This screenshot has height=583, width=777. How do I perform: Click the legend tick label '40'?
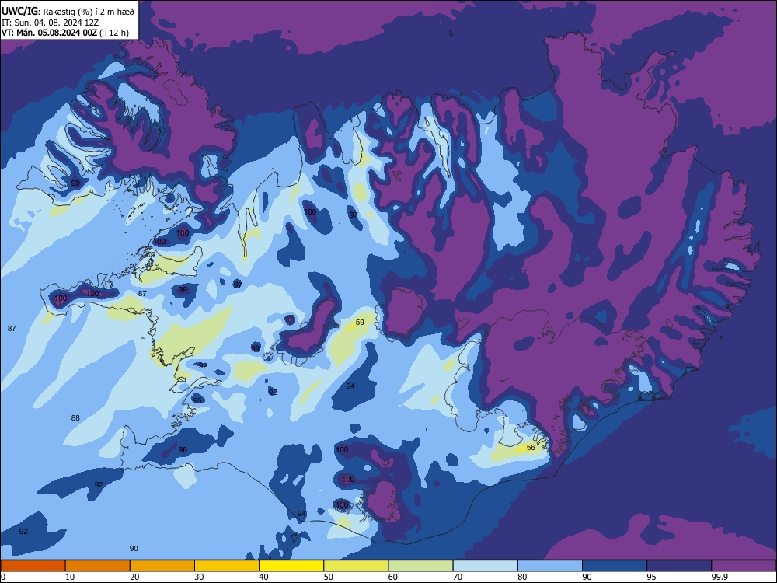point(263,577)
